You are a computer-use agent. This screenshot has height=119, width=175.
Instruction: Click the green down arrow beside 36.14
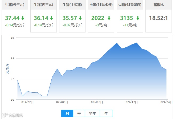tap(52, 18)
